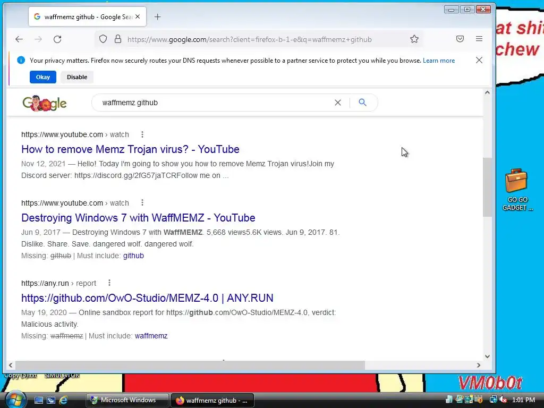Click the youtube.com watch URL of first result
The height and width of the screenshot is (408, 544).
(x=75, y=134)
